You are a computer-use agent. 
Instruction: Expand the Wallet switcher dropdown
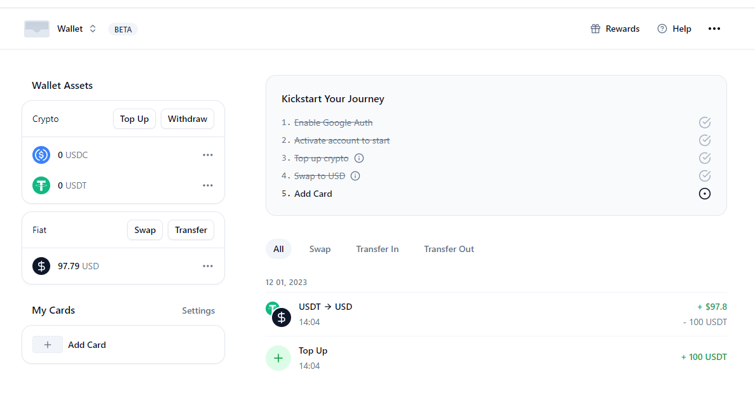93,29
